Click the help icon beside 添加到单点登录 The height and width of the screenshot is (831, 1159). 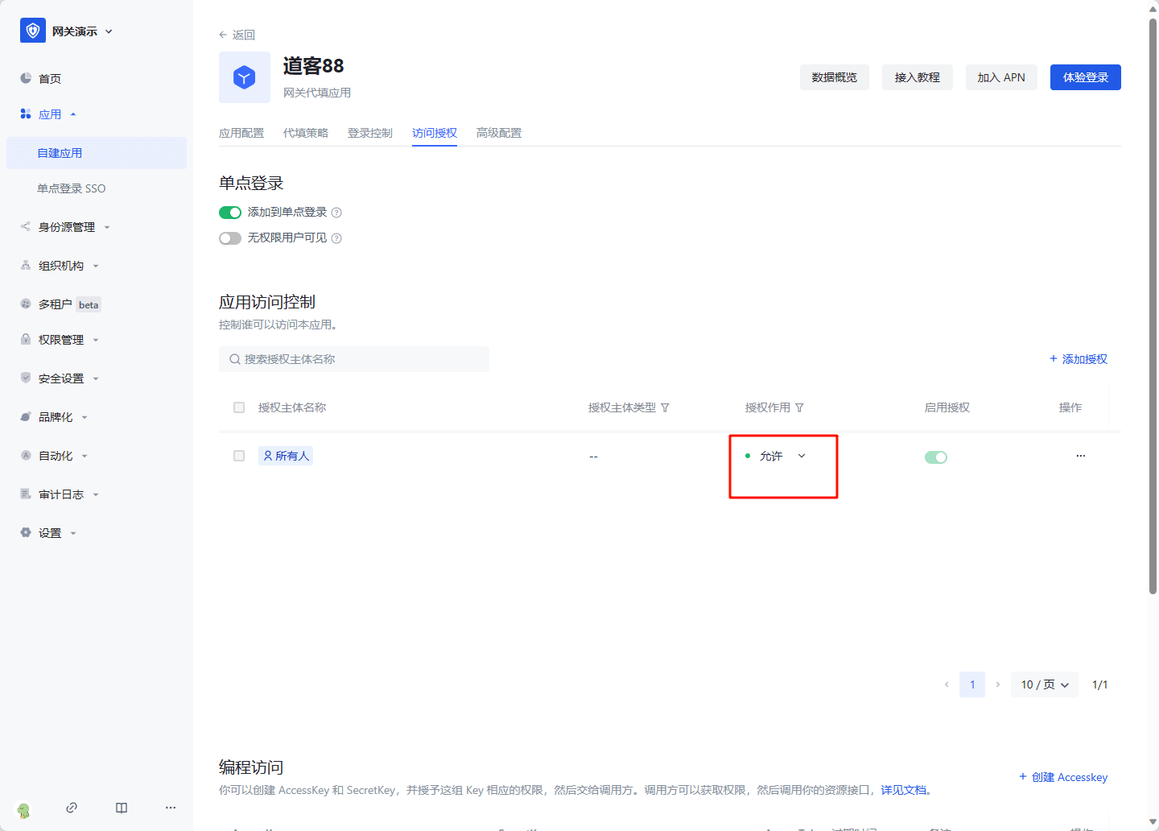coord(336,213)
